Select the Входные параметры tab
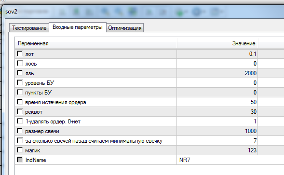This screenshot has height=175, width=284. pos(78,27)
